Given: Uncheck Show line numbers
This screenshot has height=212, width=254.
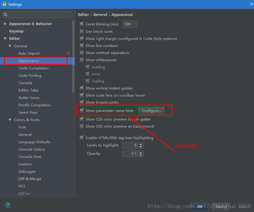Looking at the screenshot, I should [82, 46].
